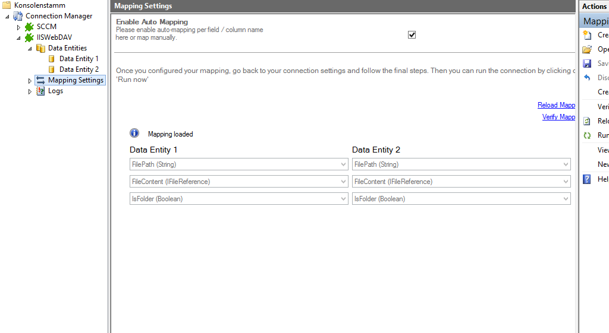
Task: Click the Discard undo arrow icon
Action: 587,78
